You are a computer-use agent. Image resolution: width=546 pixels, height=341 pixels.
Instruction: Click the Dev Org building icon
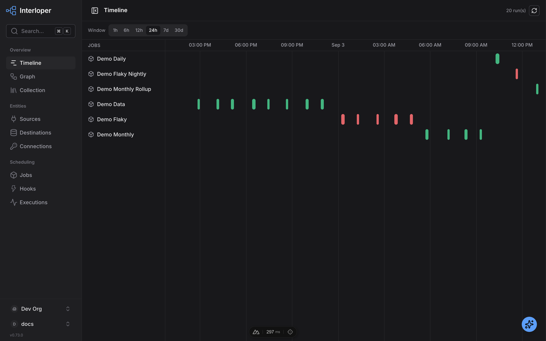[14, 309]
